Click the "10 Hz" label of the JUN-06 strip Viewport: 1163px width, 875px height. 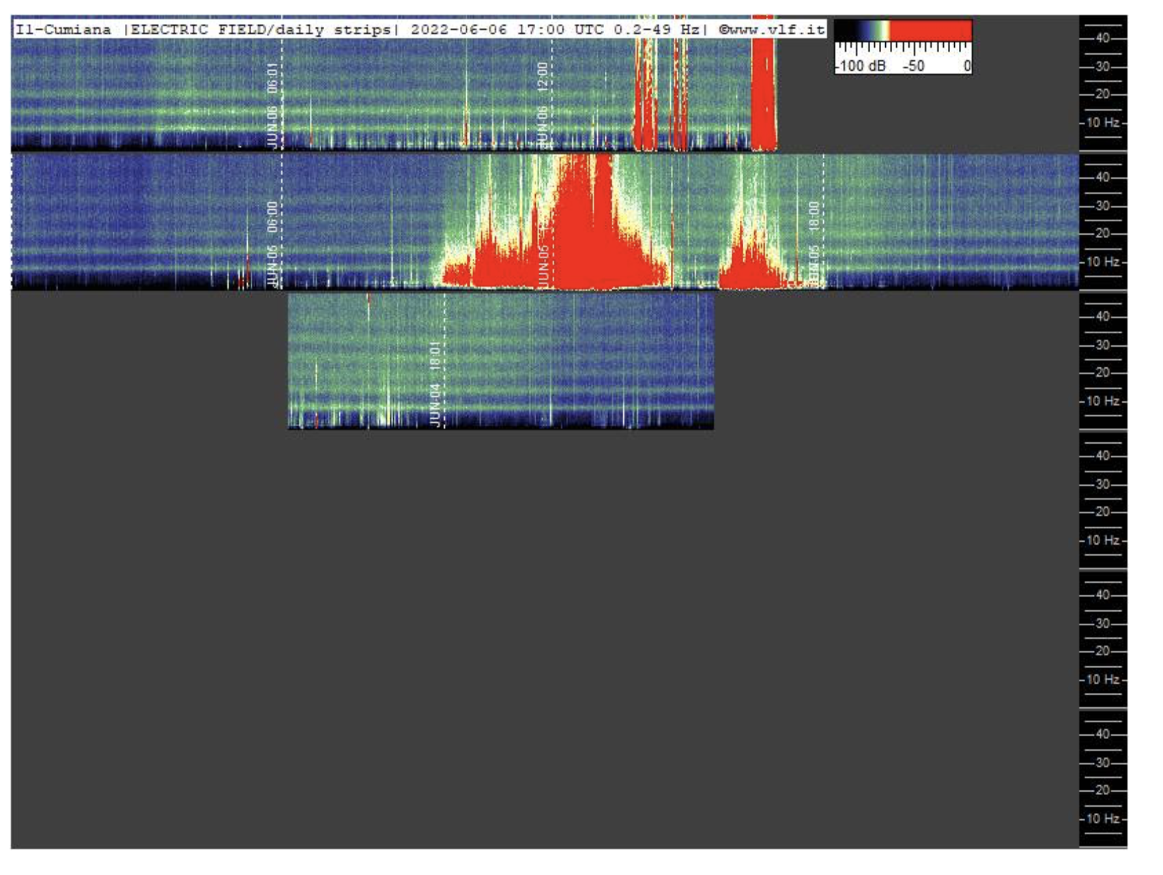[1103, 123]
